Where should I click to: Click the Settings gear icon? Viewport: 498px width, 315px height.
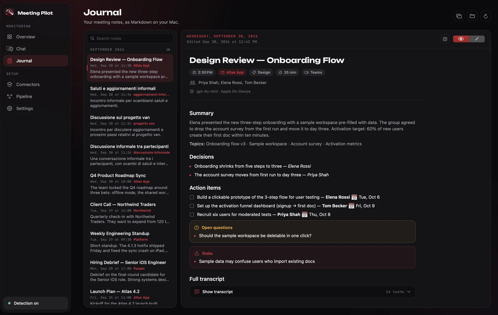tap(10, 108)
